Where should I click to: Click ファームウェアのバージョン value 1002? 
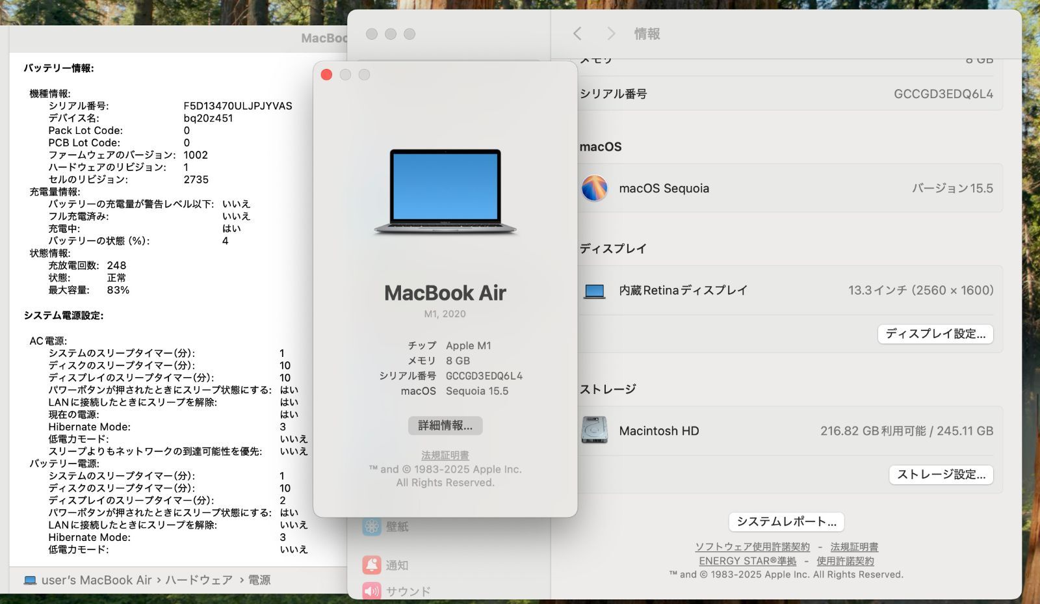point(196,155)
